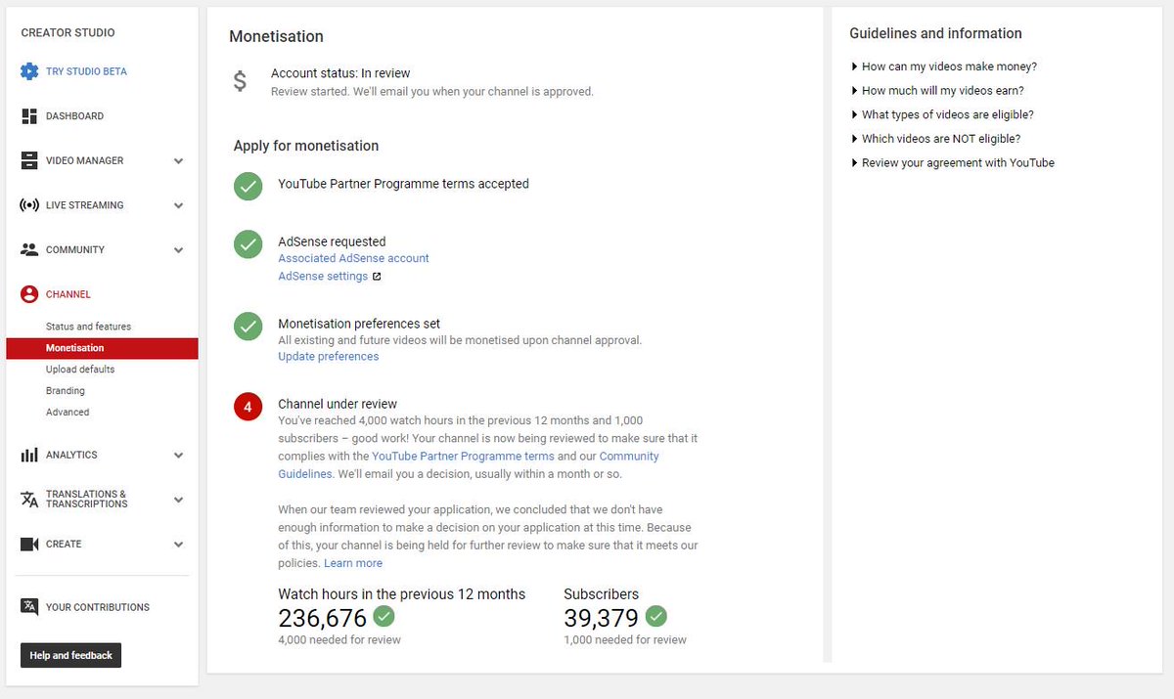Click the 39,379 subscribers value
The height and width of the screenshot is (699, 1174).
[602, 618]
